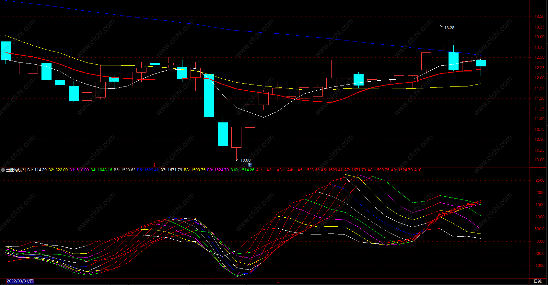Select the B8: 1599.75 indicator value
This screenshot has height=285, width=548.
(195, 170)
